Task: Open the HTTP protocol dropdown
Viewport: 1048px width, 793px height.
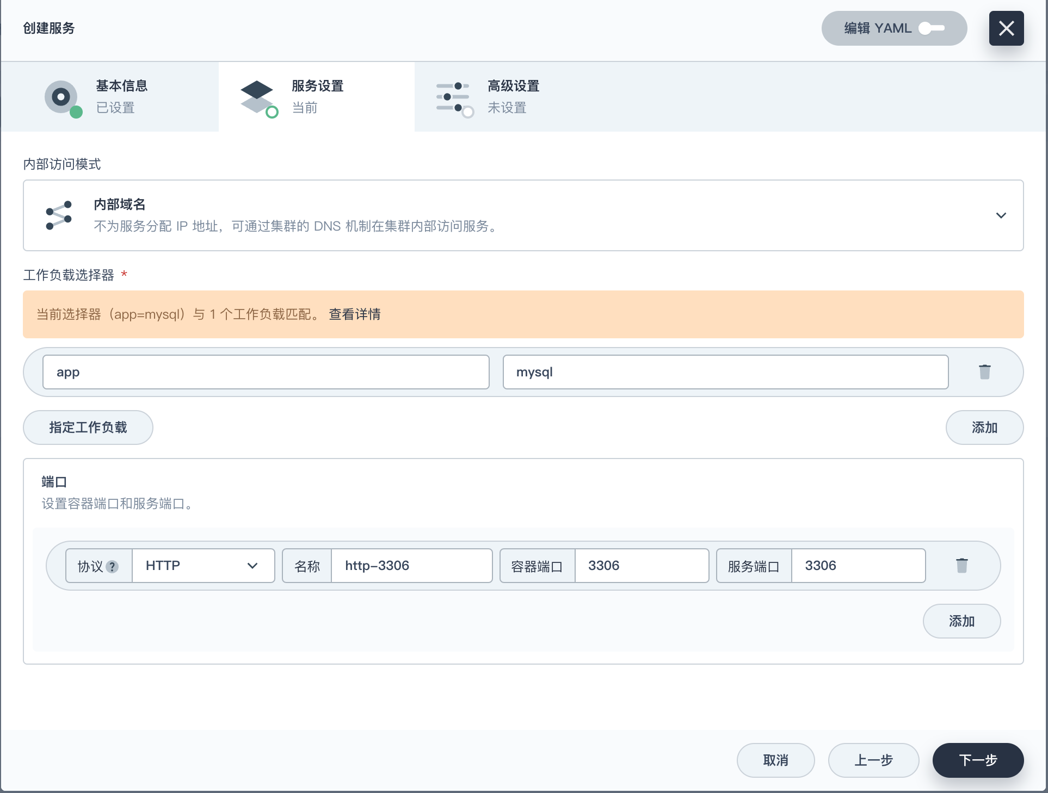Action: [x=202, y=566]
